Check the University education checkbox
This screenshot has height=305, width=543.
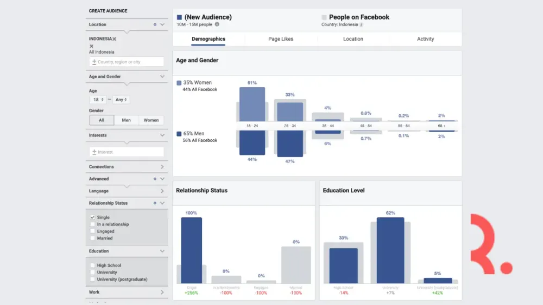pyautogui.click(x=92, y=272)
